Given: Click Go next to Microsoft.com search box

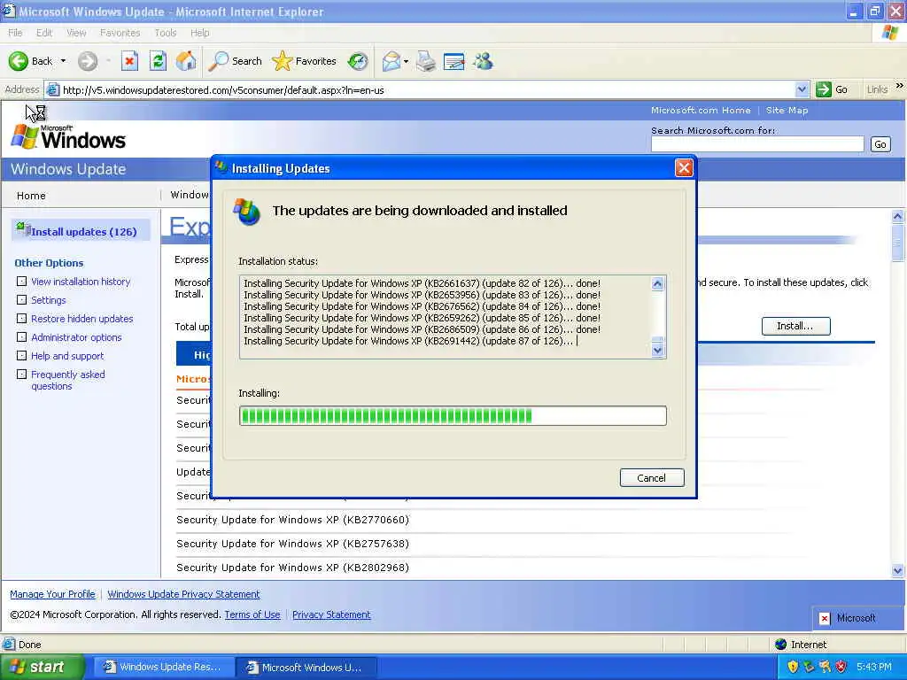Looking at the screenshot, I should point(880,144).
